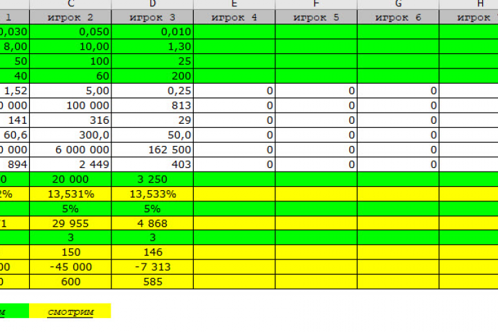Select the yellow cell with 585
The width and height of the screenshot is (498, 332).
click(x=152, y=282)
